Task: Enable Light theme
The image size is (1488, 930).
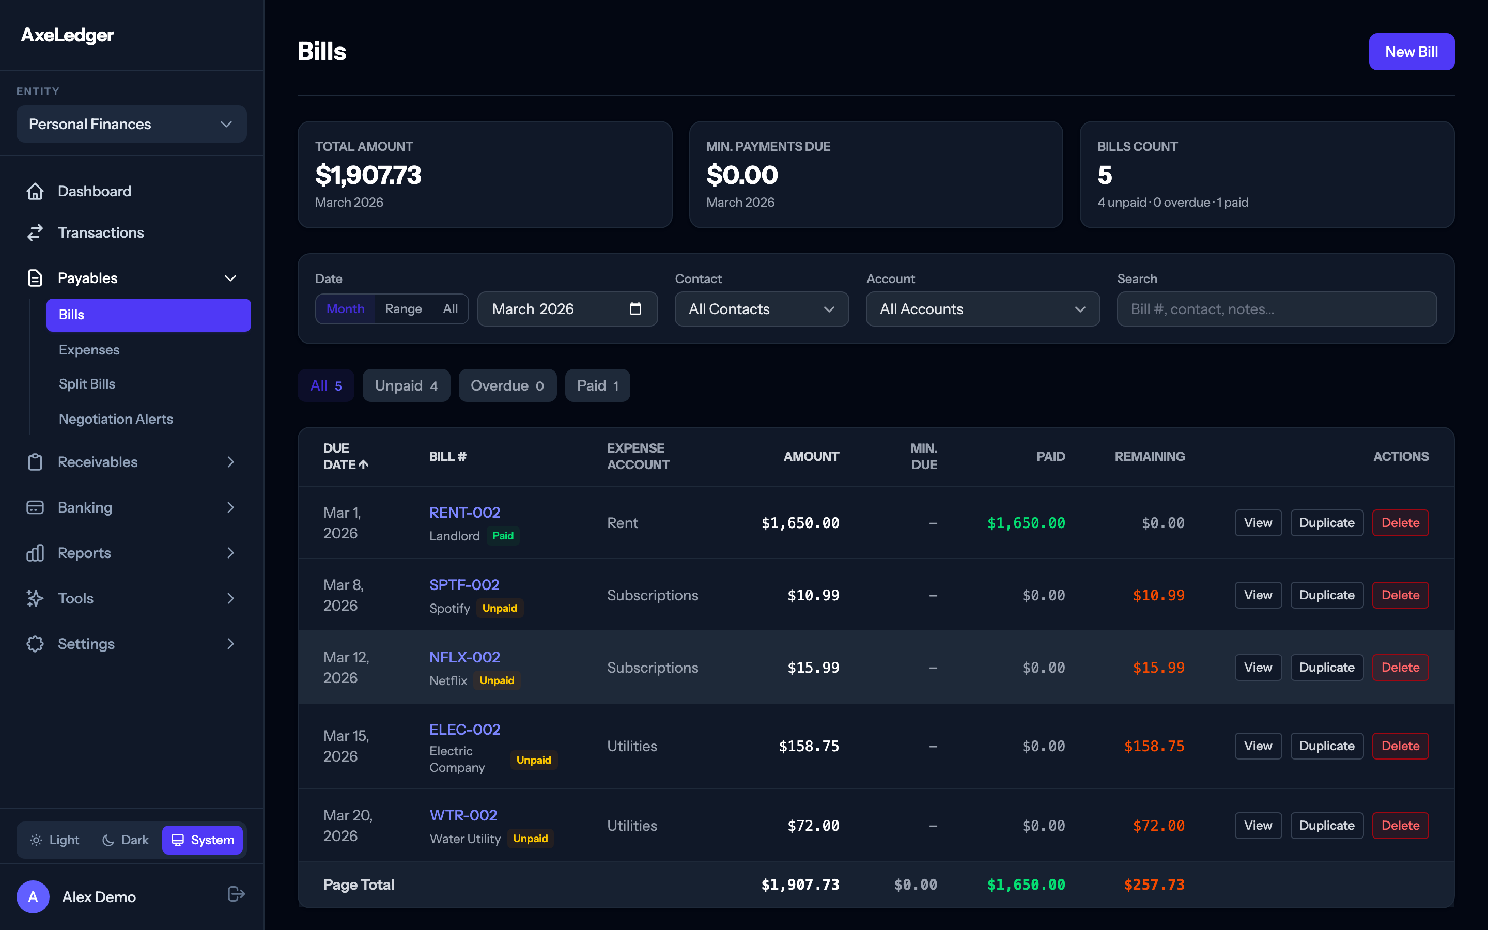Action: 55,840
